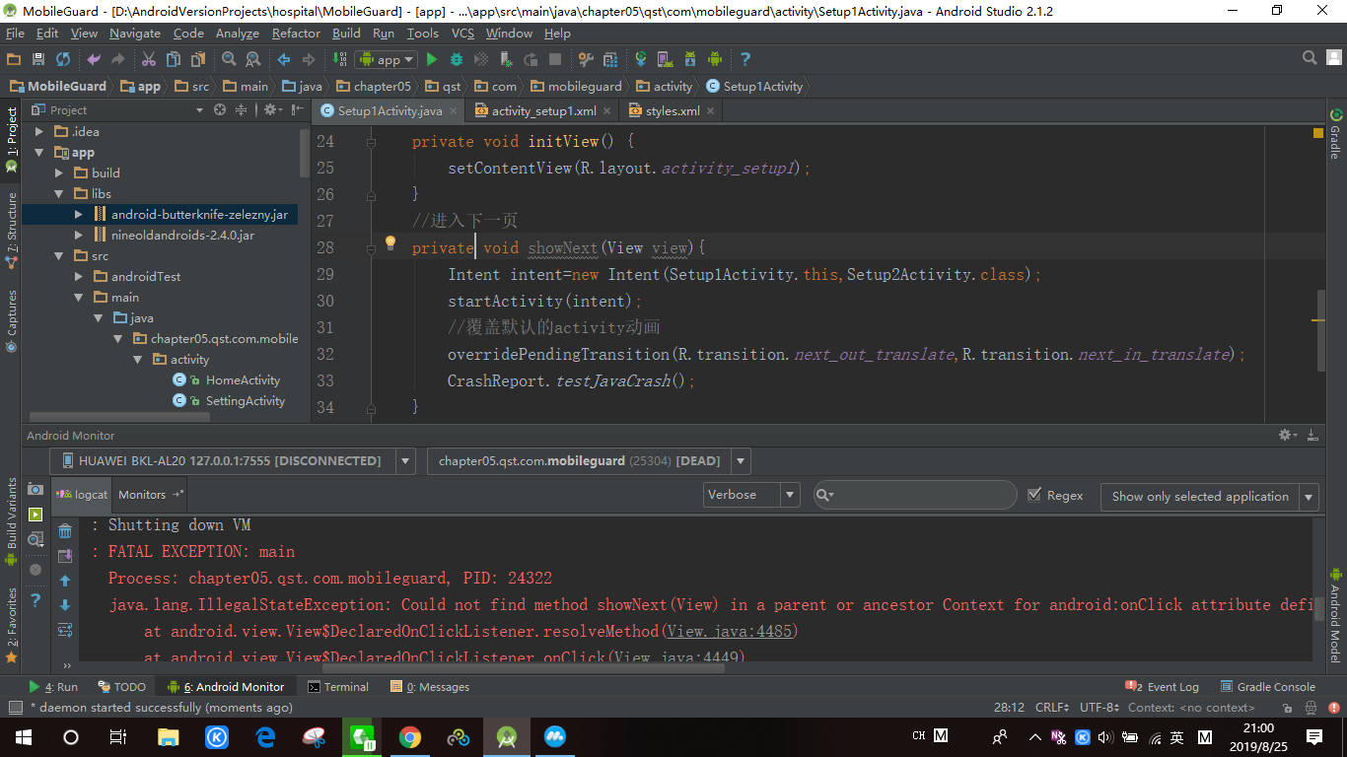Run app with green play icon

pyautogui.click(x=432, y=59)
